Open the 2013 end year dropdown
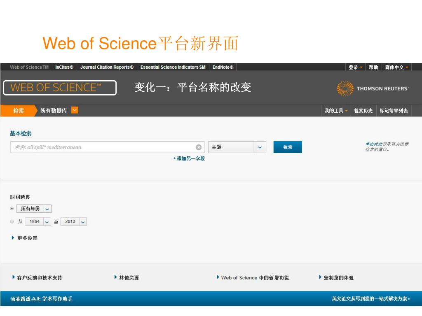 coord(74,221)
